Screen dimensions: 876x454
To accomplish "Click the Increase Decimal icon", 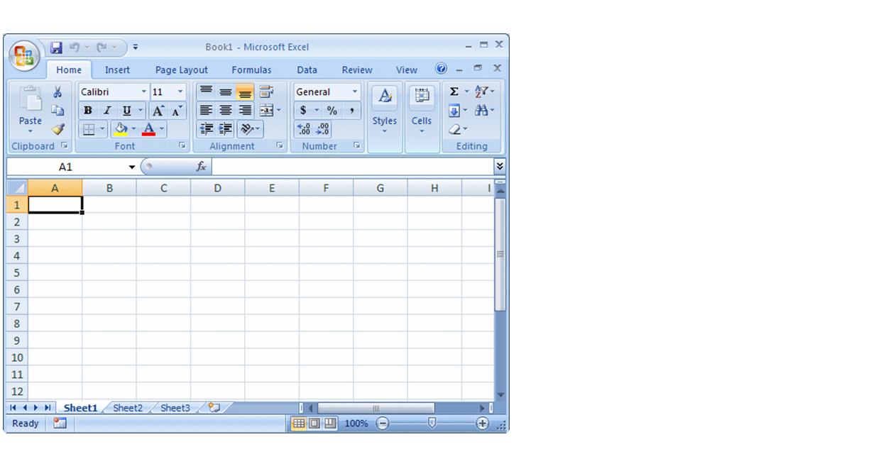I will pyautogui.click(x=304, y=129).
